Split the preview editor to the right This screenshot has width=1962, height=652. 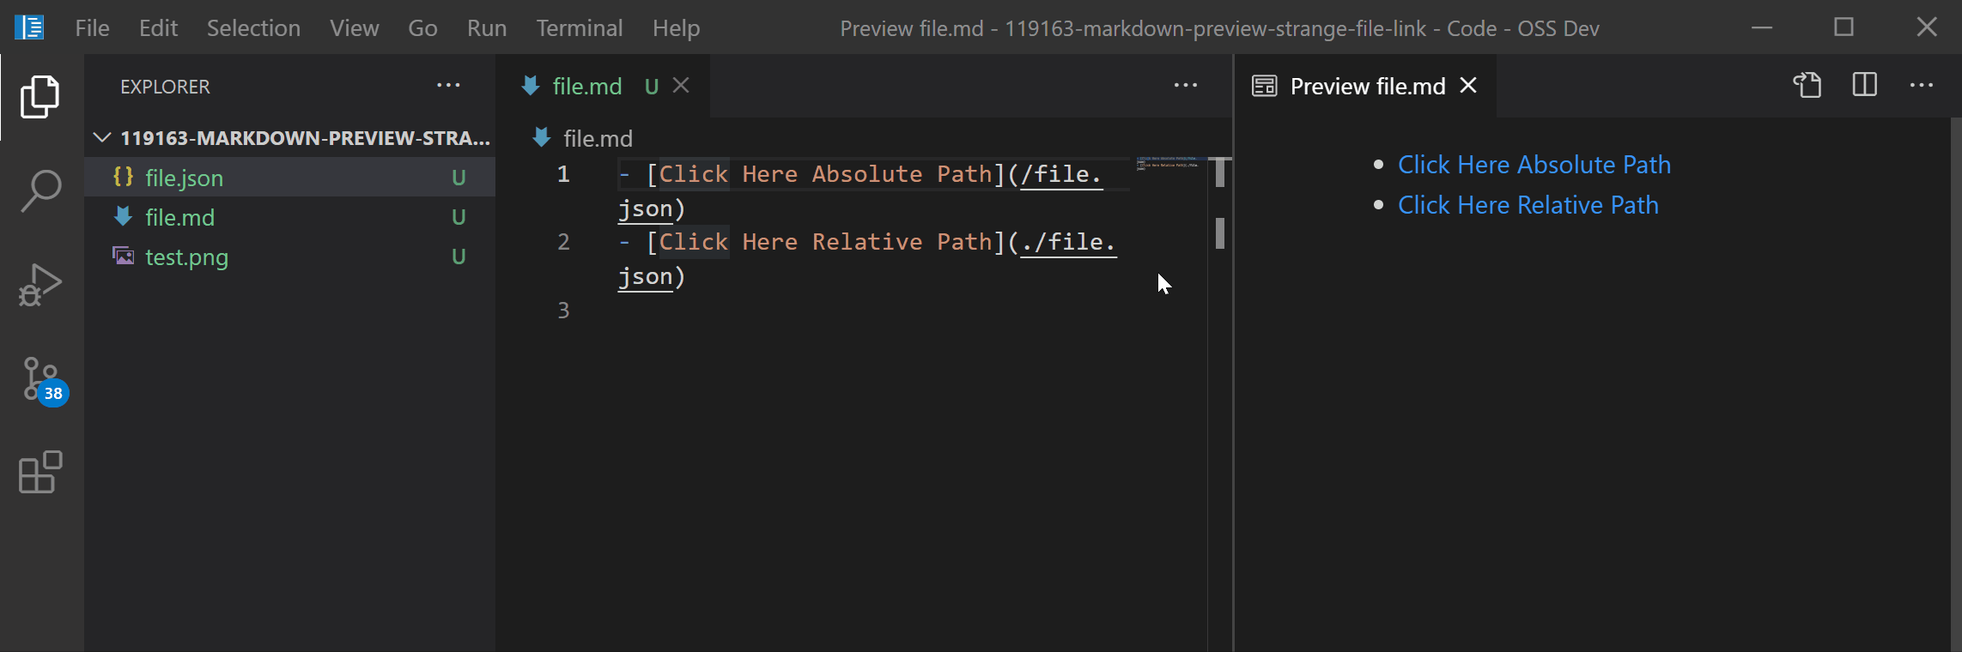(x=1865, y=85)
